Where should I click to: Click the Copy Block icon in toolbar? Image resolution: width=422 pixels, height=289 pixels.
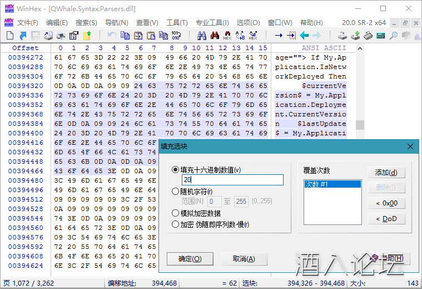(125, 36)
